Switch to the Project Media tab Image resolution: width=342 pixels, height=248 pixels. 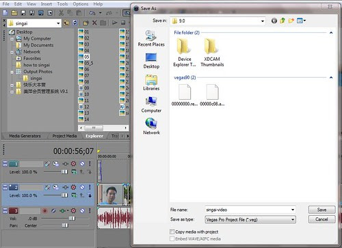[64, 136]
